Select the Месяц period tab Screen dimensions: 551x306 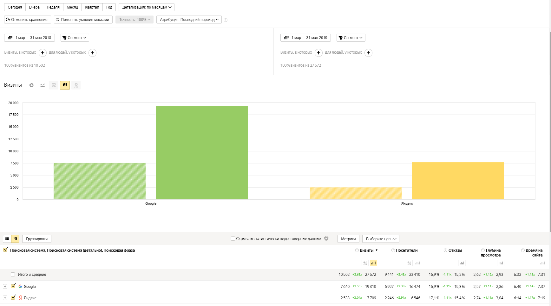(x=72, y=7)
